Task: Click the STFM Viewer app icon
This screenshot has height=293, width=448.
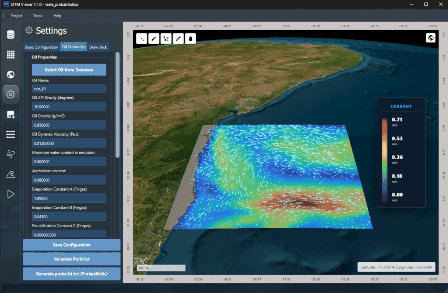Action: tap(6, 4)
